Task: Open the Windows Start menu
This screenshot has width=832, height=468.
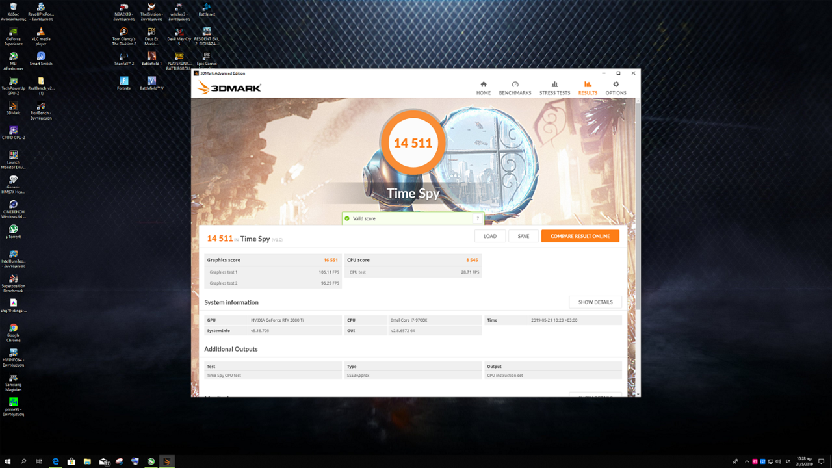Action: coord(7,461)
